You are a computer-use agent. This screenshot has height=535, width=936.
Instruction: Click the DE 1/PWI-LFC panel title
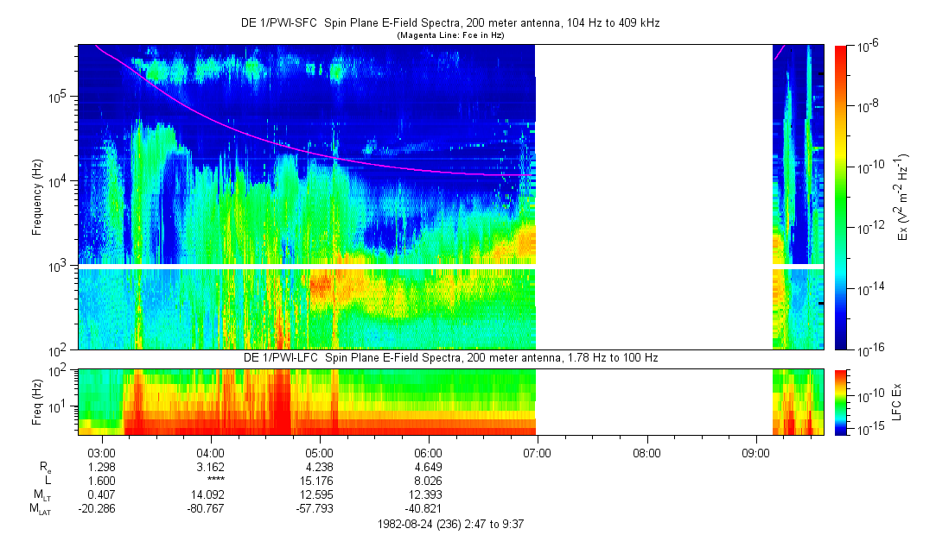pos(450,358)
